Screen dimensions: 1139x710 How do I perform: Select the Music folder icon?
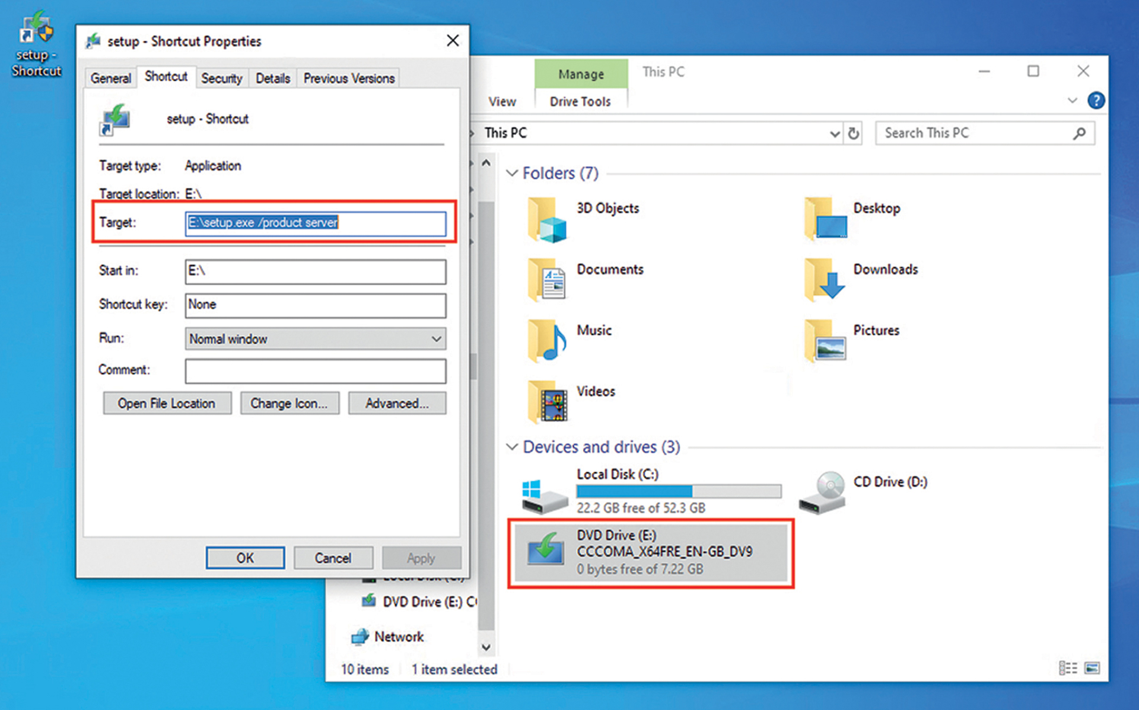[547, 341]
